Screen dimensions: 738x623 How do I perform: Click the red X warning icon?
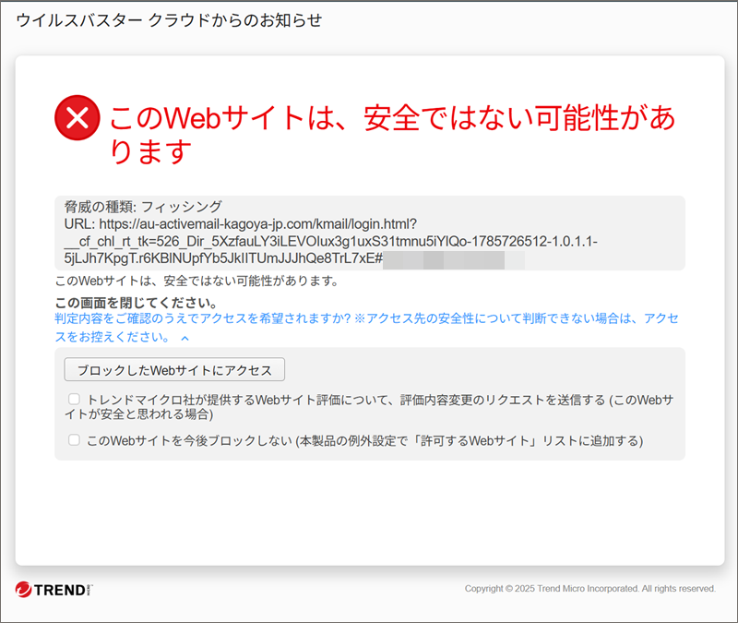tap(77, 118)
